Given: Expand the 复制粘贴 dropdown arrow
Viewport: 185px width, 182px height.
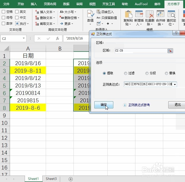Looking at the screenshot, I should 130,24.
